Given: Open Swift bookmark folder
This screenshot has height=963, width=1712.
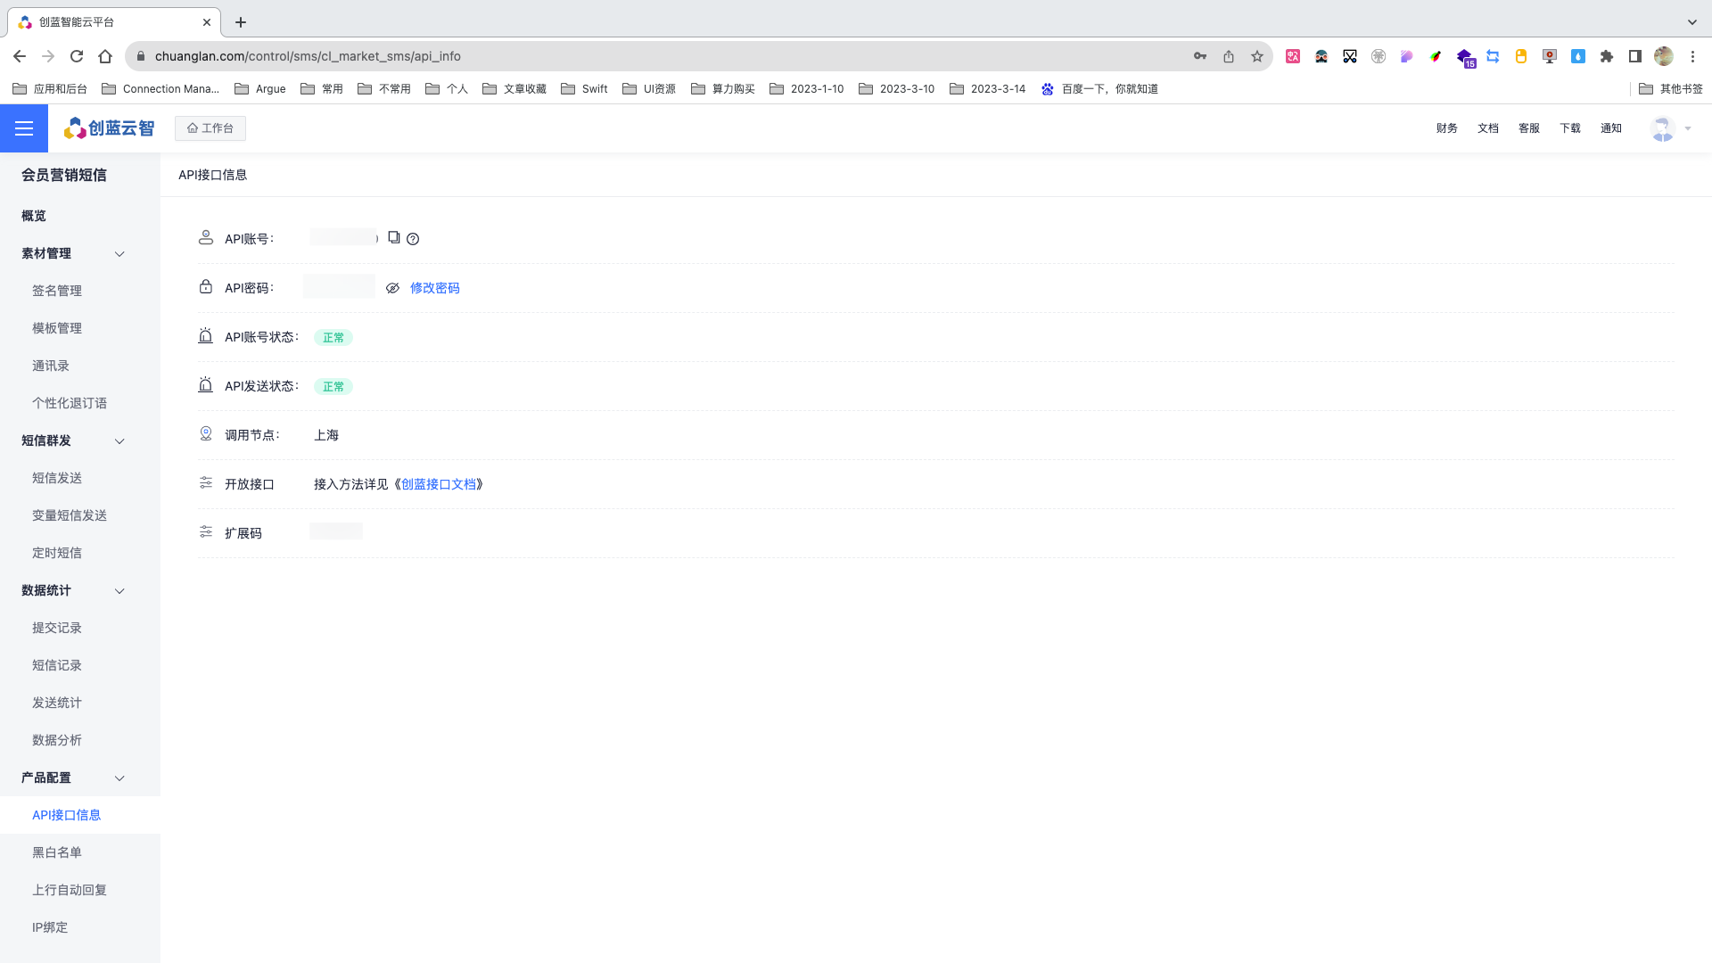Looking at the screenshot, I should coord(584,89).
